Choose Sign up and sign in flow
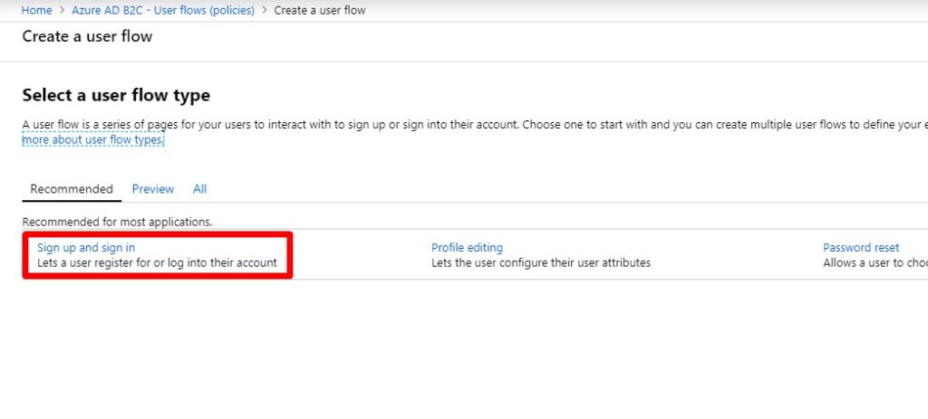This screenshot has width=928, height=419. [86, 248]
